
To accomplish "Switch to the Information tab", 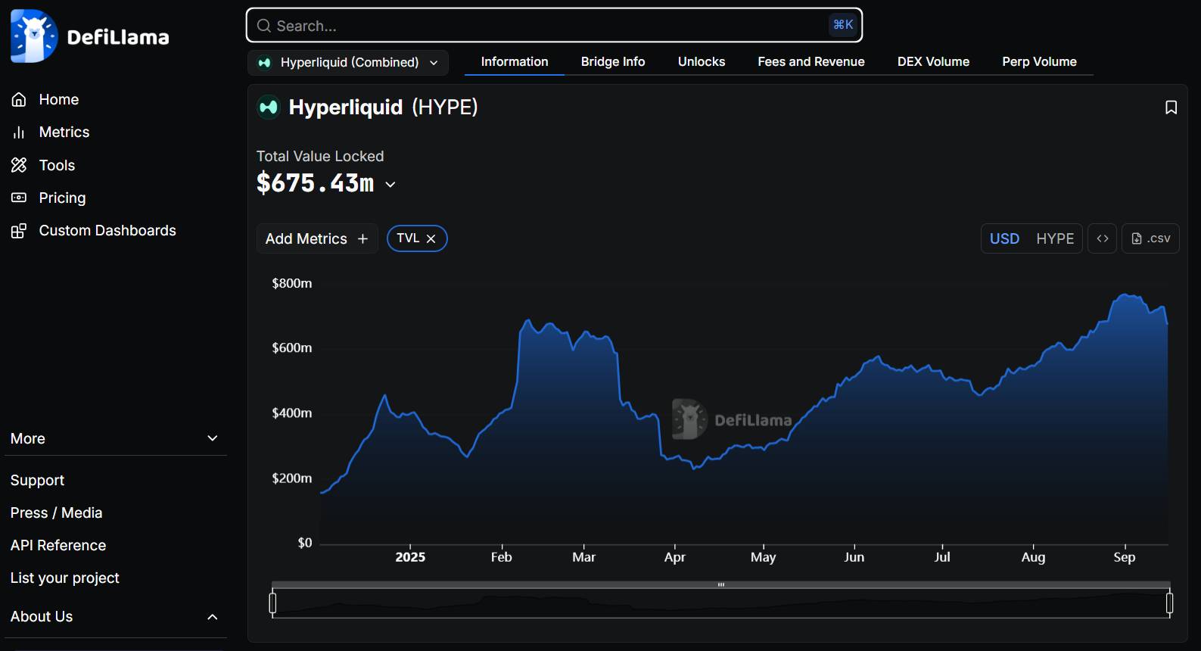I will [x=515, y=62].
